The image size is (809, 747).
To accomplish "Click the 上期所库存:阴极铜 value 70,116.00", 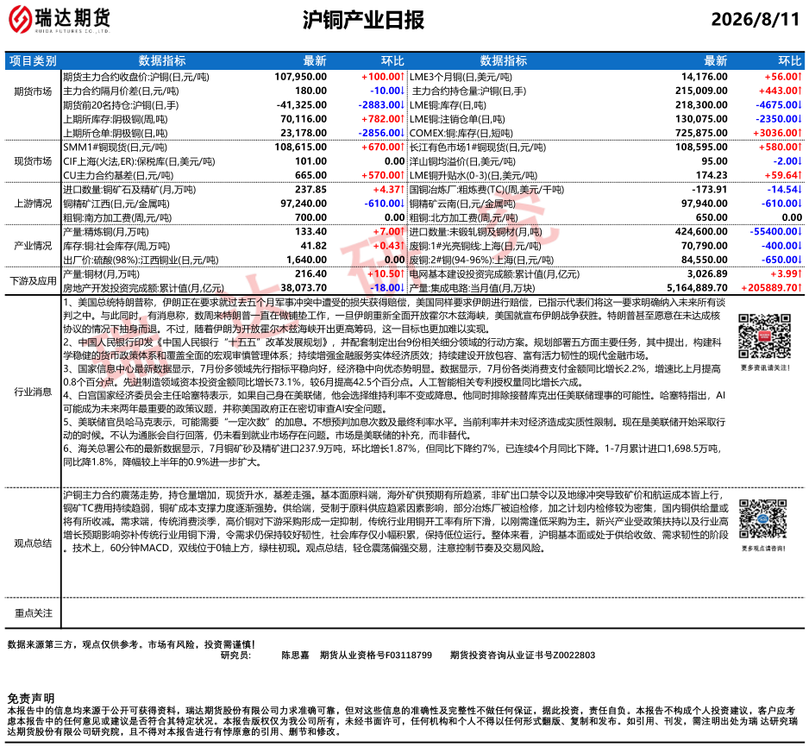I will pos(304,119).
